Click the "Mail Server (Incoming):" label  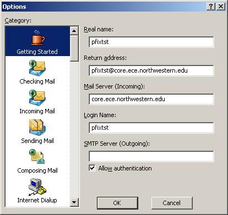tap(114, 86)
